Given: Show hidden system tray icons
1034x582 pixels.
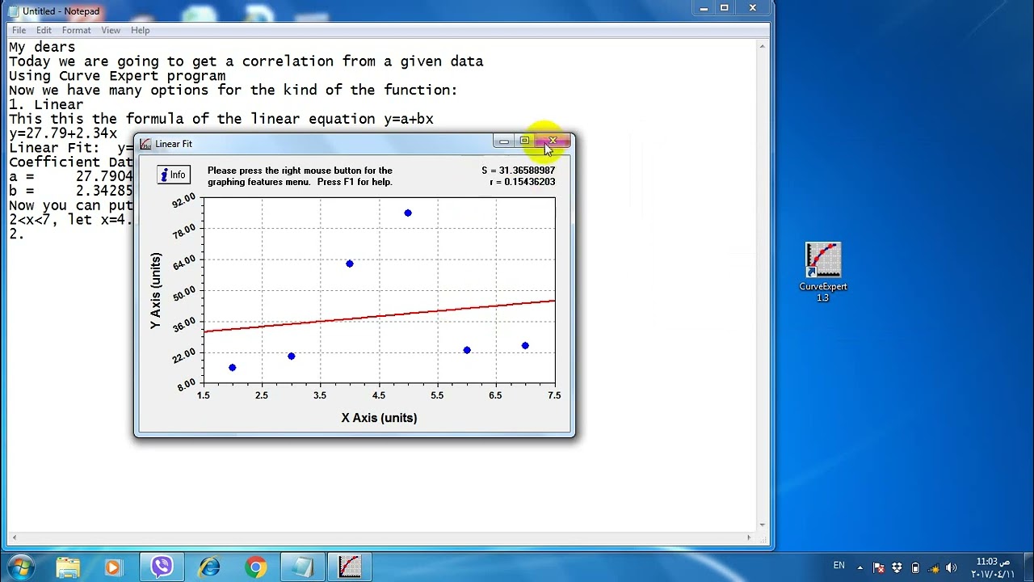Looking at the screenshot, I should pyautogui.click(x=860, y=567).
